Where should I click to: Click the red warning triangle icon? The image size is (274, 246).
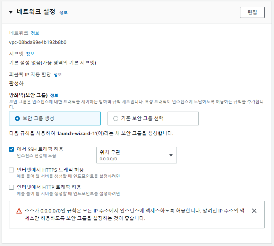coord(19,211)
